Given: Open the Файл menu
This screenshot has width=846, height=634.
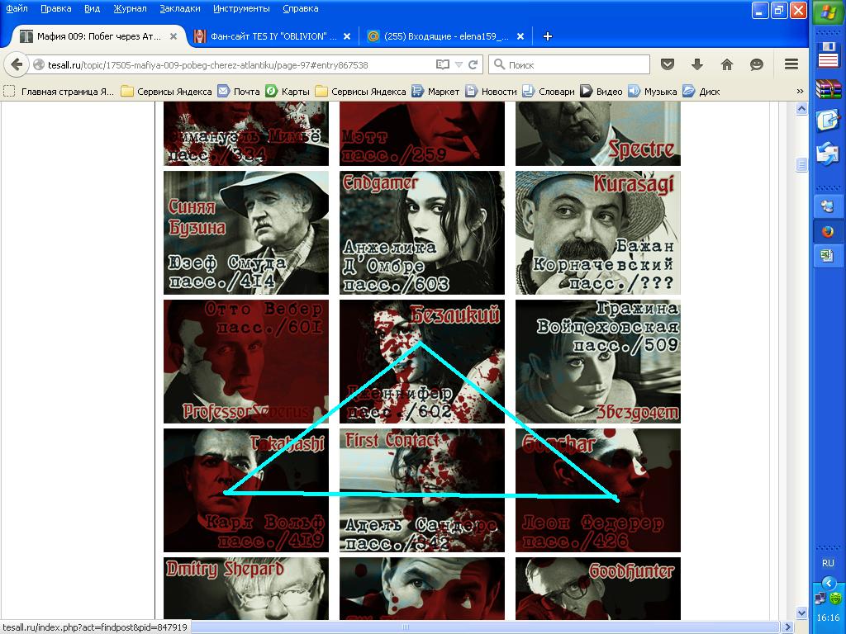Looking at the screenshot, I should [17, 8].
